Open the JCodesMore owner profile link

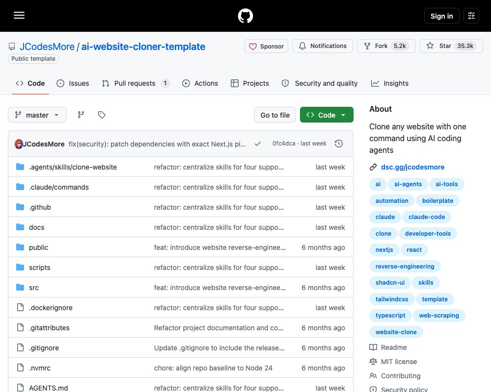47,47
